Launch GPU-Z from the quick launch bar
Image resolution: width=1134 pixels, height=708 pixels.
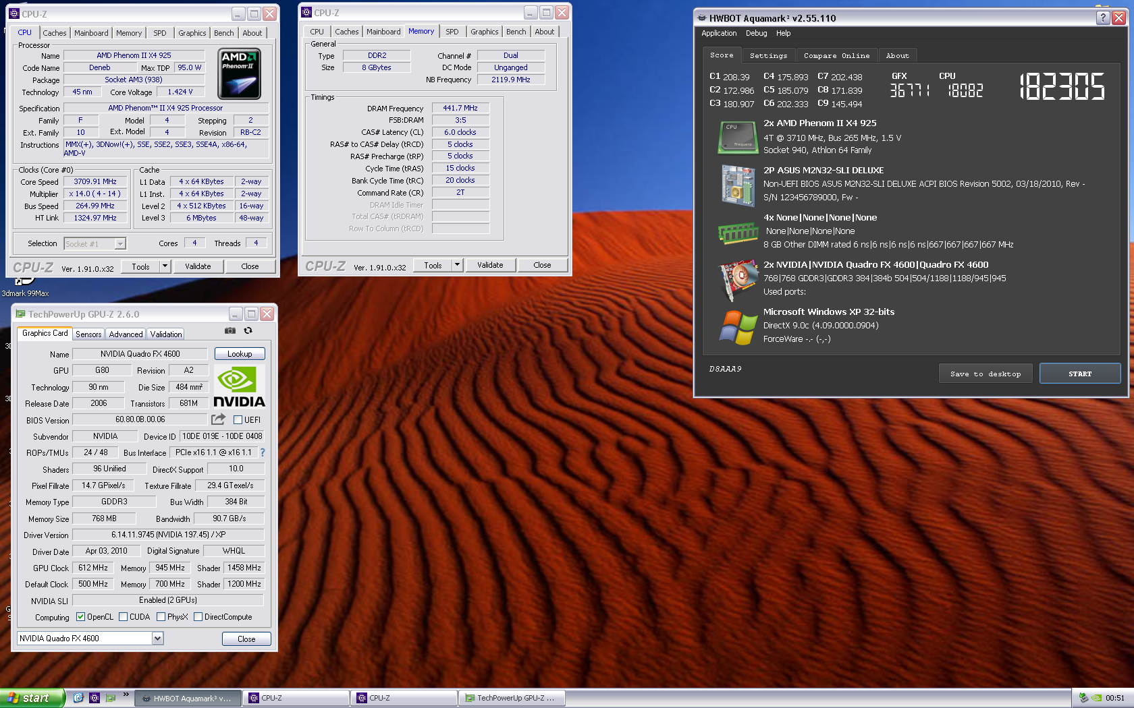pos(111,698)
